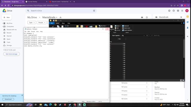
Task: Open the Google account avatar
Action: 187,11
